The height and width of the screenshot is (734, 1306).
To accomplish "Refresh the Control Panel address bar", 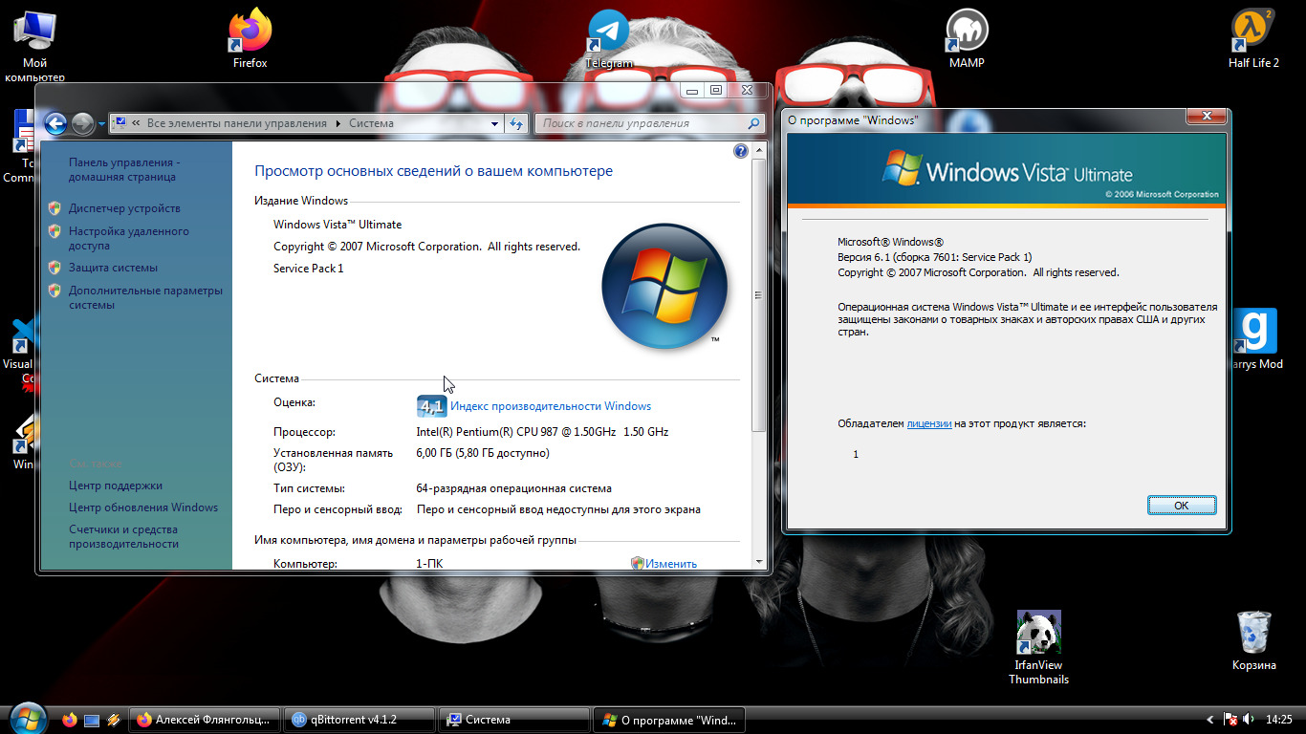I will [x=517, y=123].
